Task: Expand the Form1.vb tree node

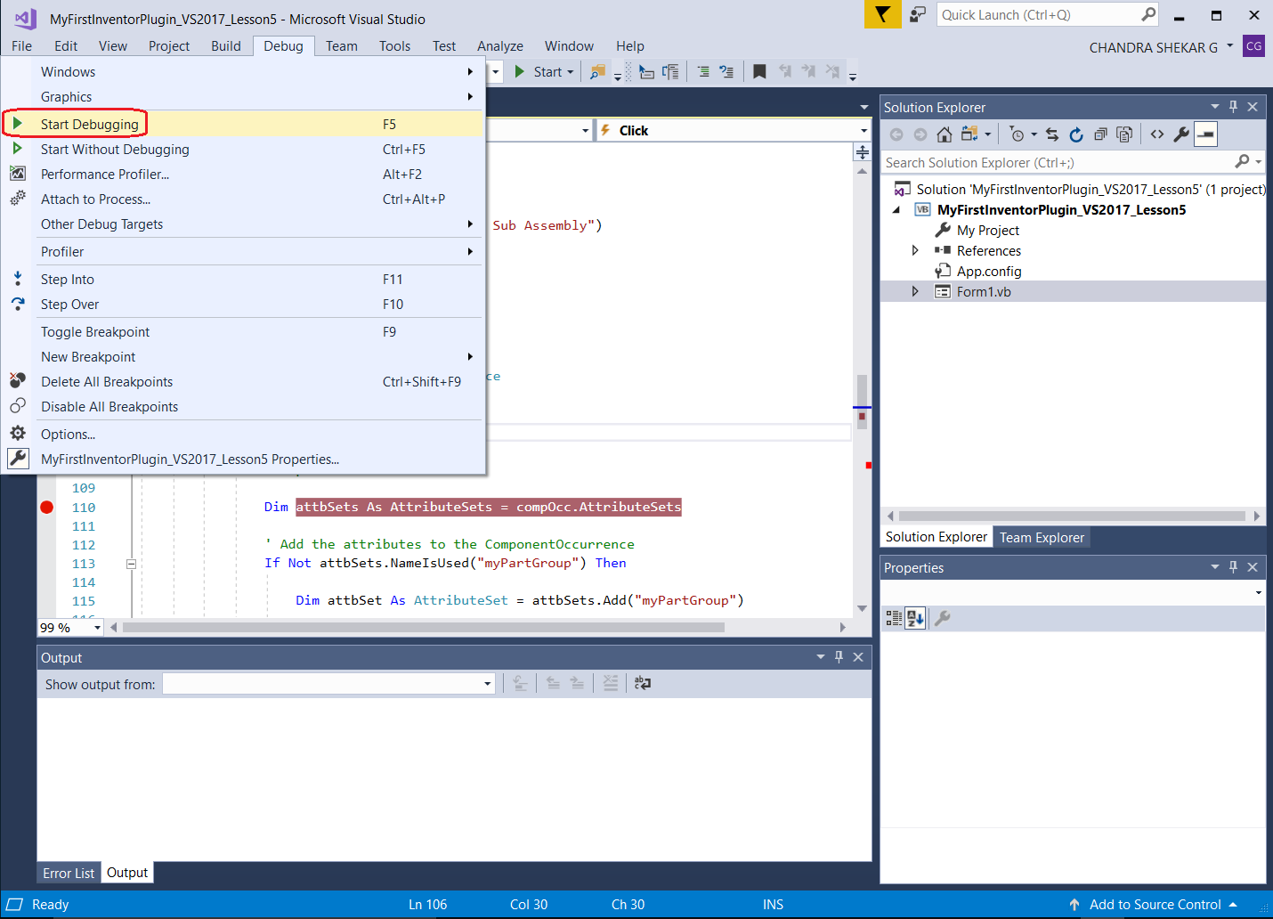Action: (x=915, y=292)
